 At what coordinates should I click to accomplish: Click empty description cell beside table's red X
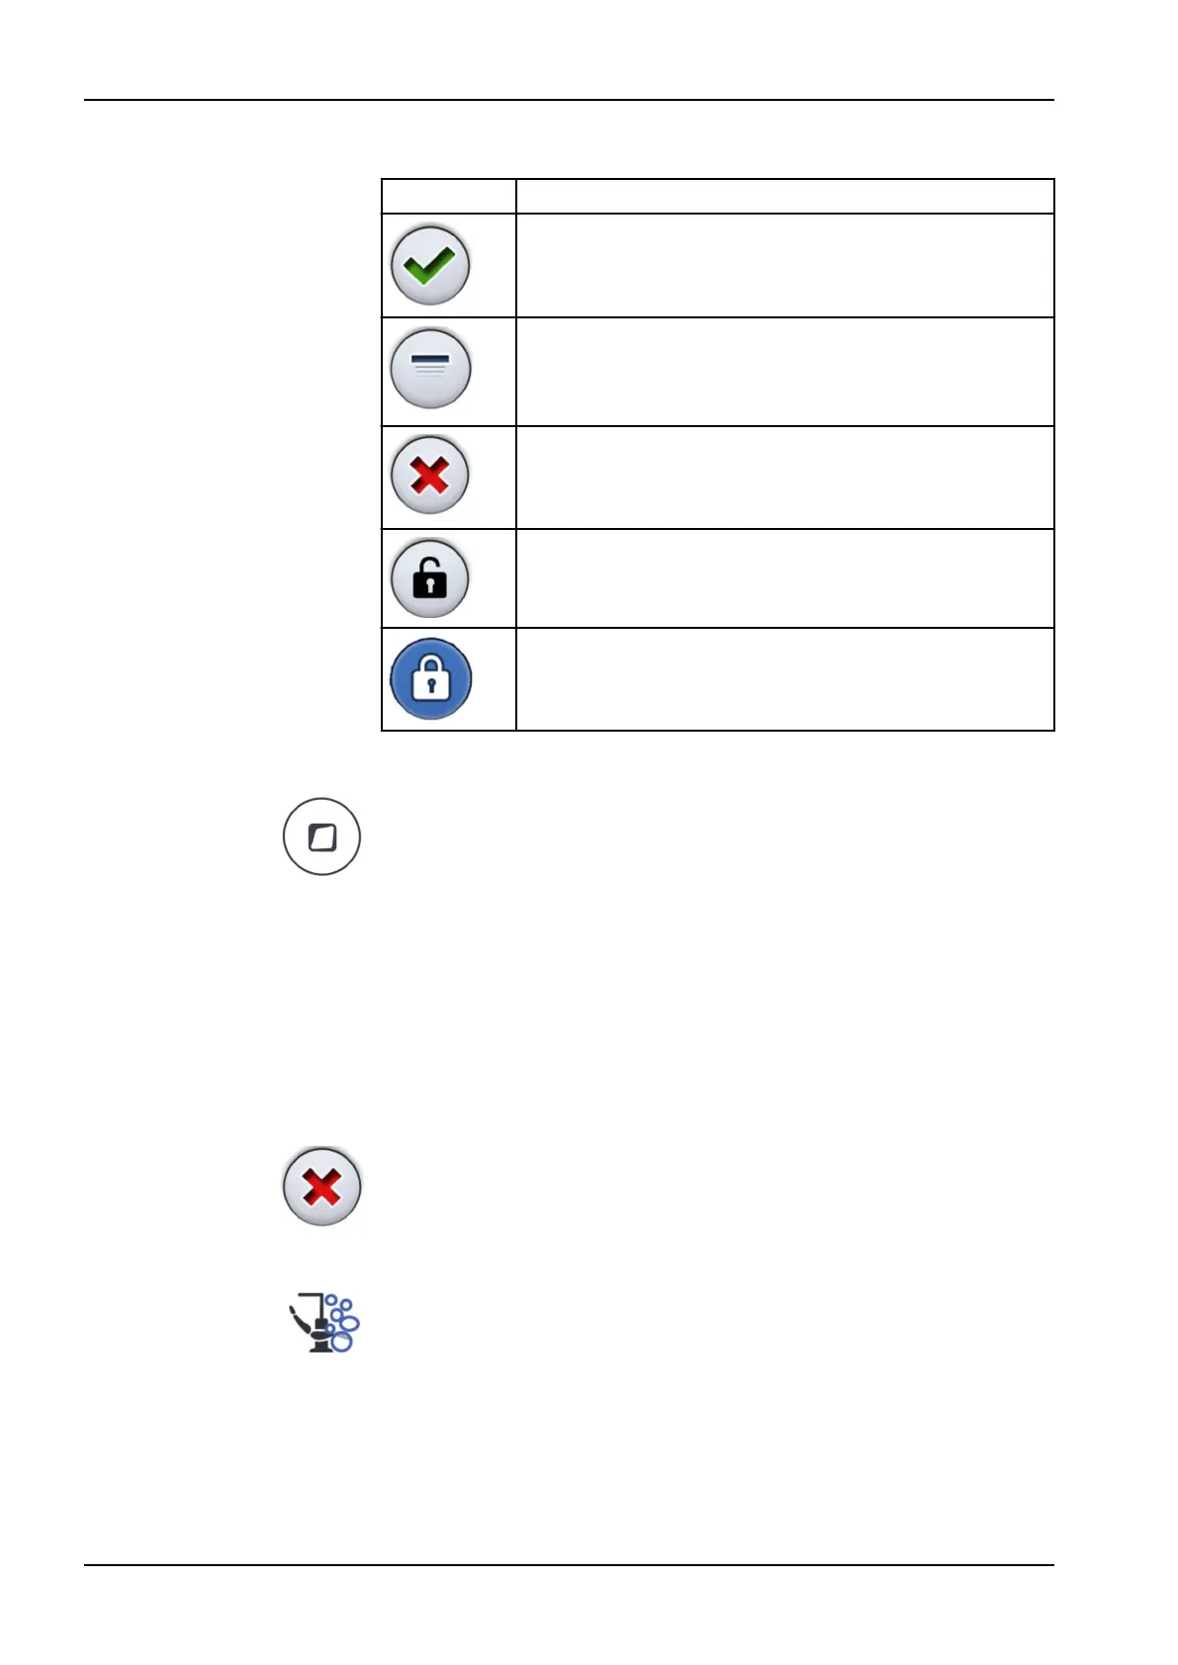pyautogui.click(x=785, y=478)
